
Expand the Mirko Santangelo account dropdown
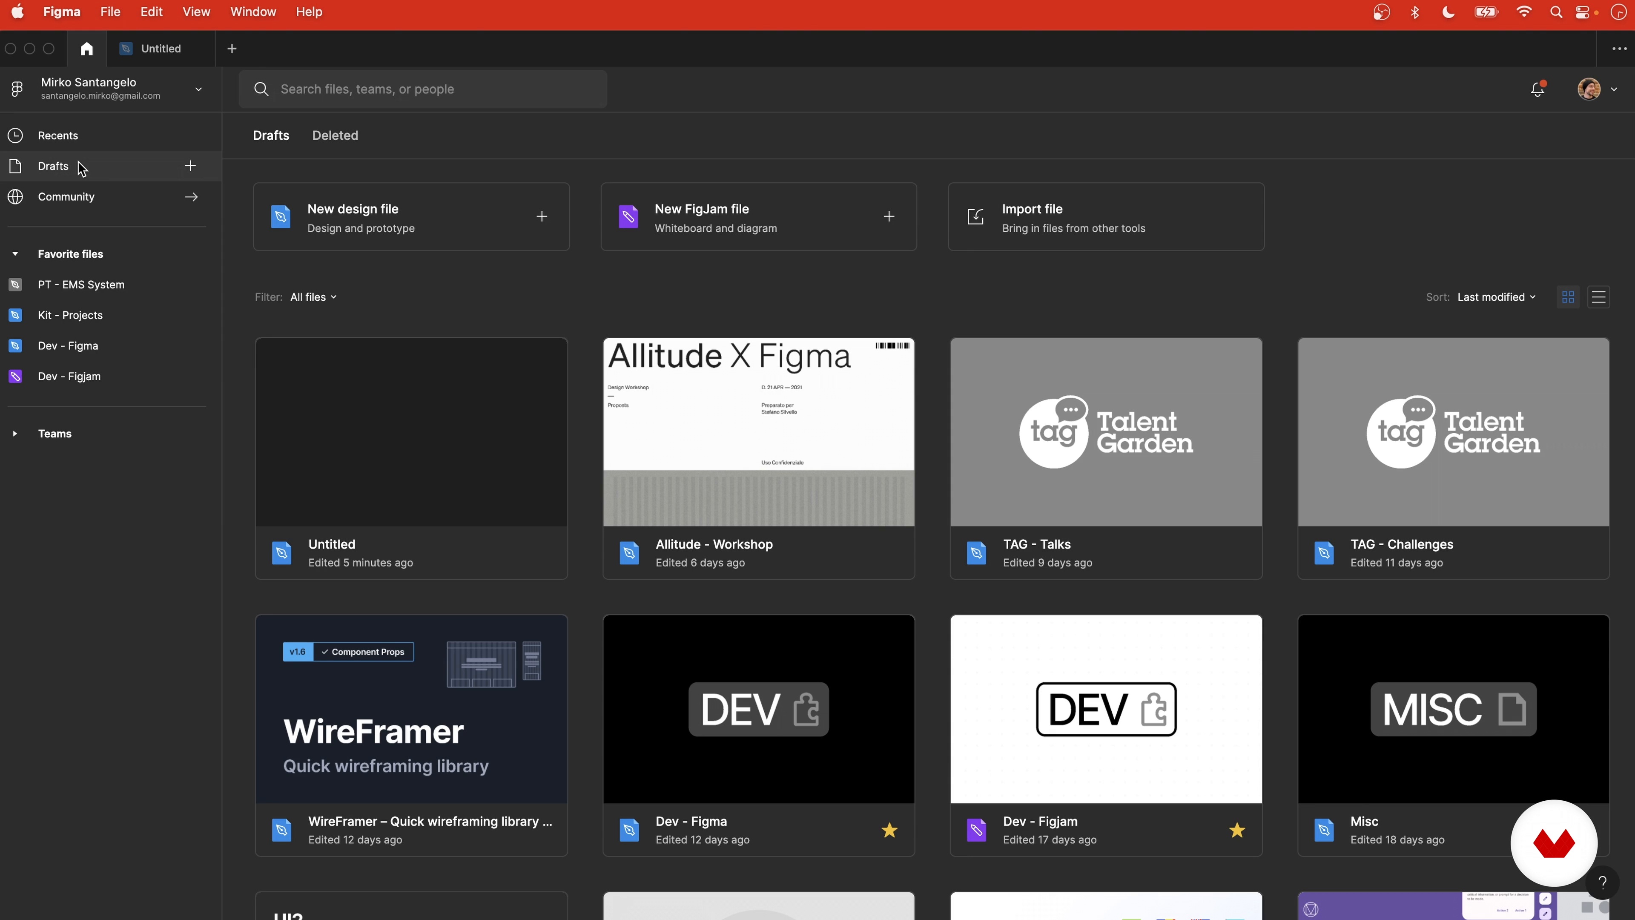coord(199,89)
